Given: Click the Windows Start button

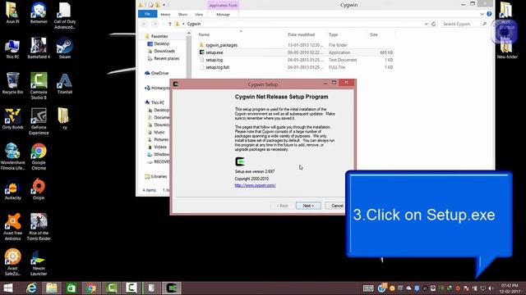Looking at the screenshot, I should 8,288.
